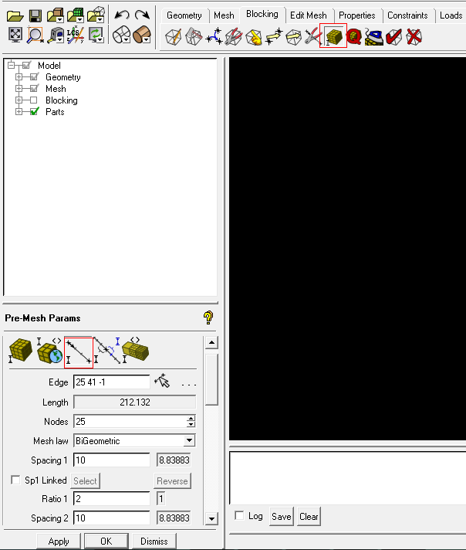Open Pre-Mesh Params help question mark
The image size is (466, 550).
tap(208, 317)
